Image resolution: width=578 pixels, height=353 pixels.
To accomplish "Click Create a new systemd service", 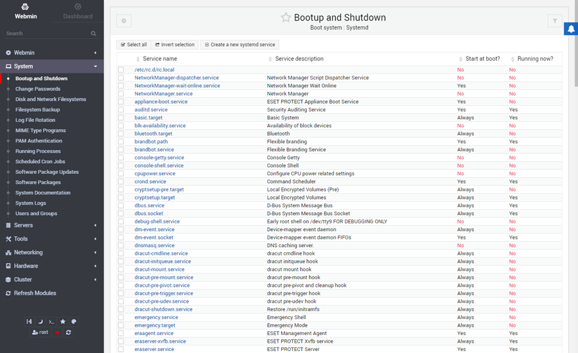I will pyautogui.click(x=240, y=44).
